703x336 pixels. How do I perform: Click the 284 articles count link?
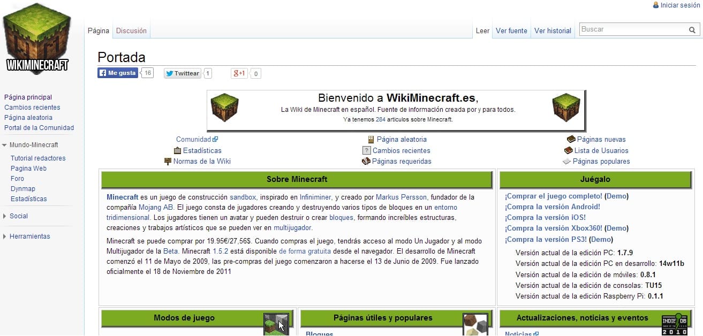click(x=381, y=120)
